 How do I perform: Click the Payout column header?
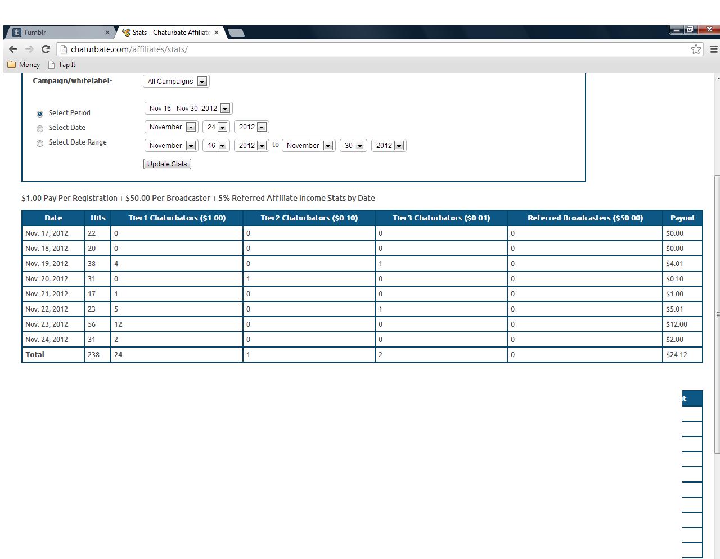pos(683,218)
